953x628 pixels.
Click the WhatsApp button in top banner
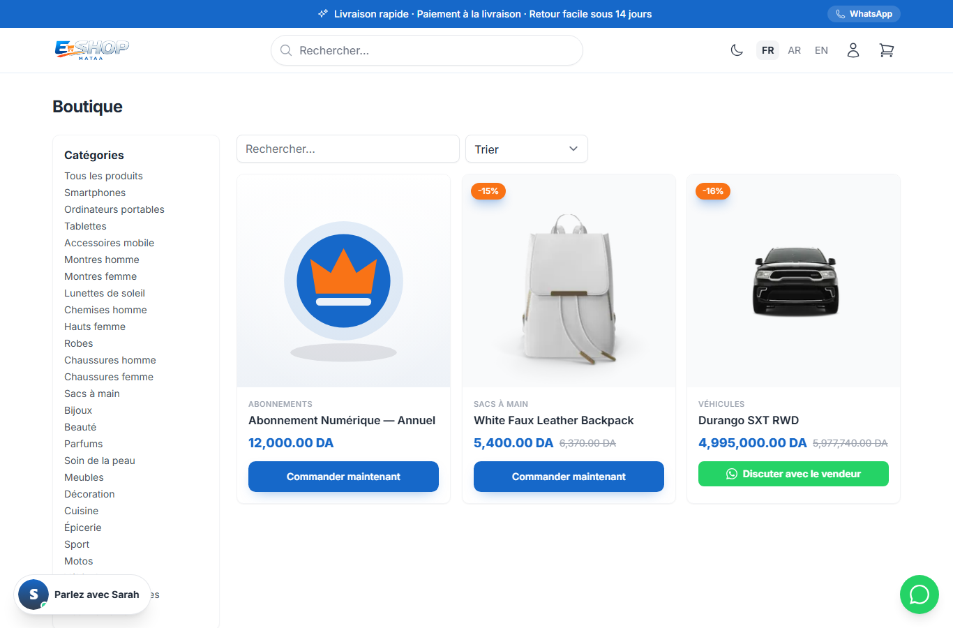[864, 14]
